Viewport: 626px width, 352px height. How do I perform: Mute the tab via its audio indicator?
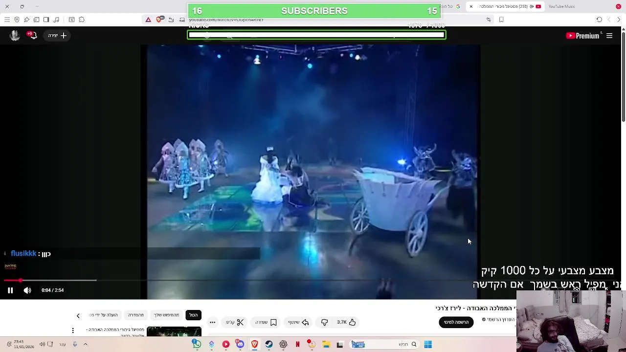click(531, 6)
